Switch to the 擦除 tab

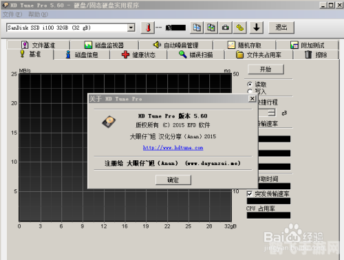[x=316, y=55]
